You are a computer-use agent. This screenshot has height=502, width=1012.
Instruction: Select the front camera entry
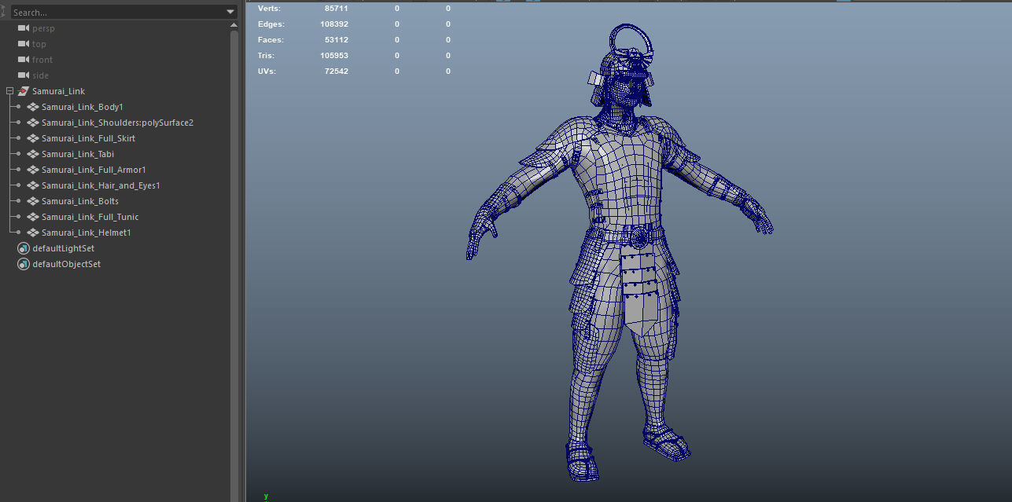pyautogui.click(x=42, y=60)
